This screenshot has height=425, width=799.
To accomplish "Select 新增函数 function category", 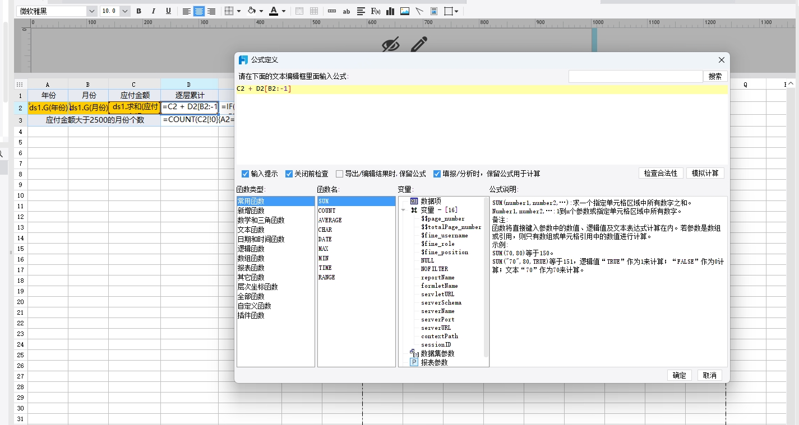I will 251,211.
